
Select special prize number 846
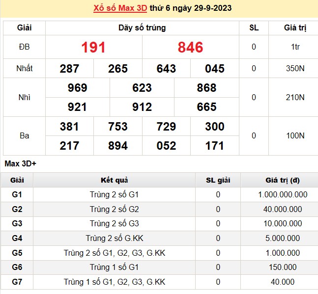pos(191,47)
